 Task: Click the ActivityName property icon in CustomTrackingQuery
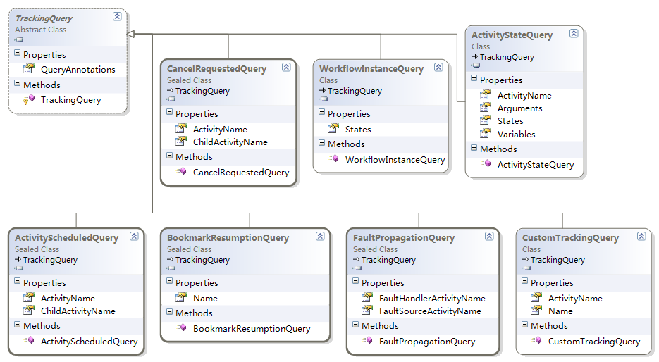(x=536, y=298)
